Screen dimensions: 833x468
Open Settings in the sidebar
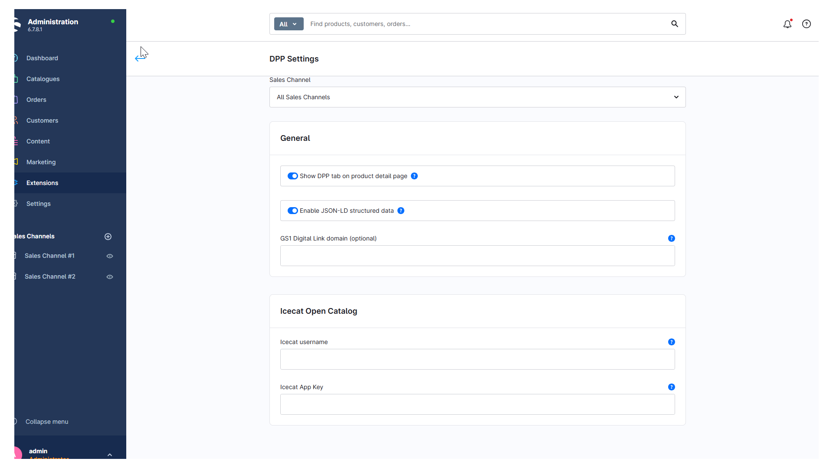[70, 204]
